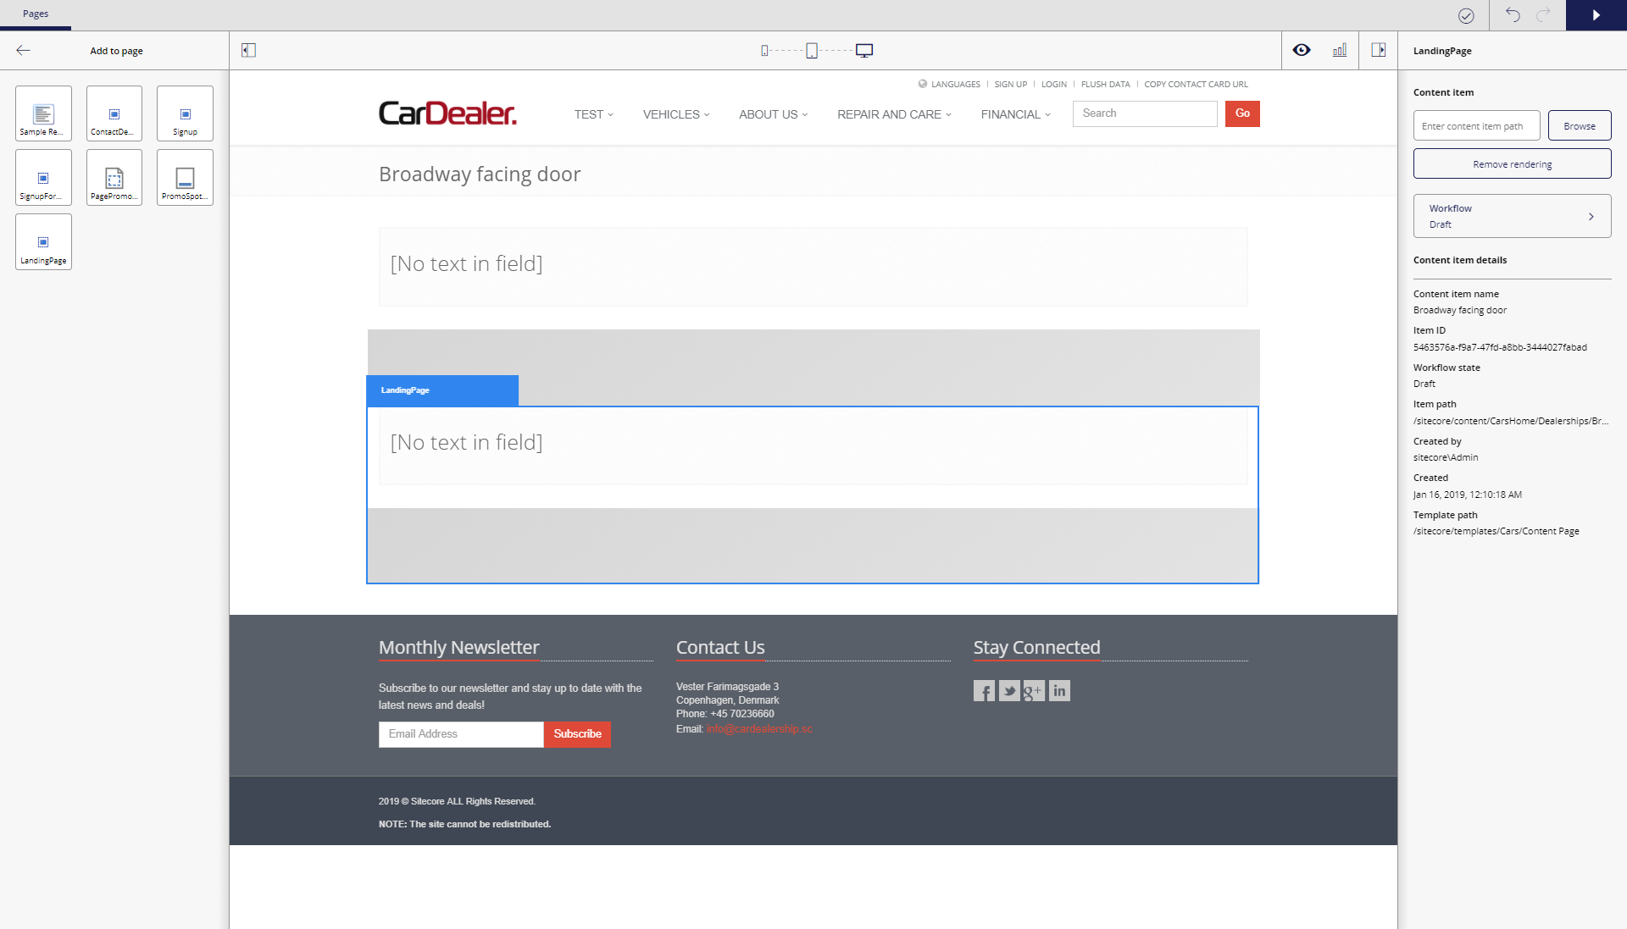Focus the content item path field

click(x=1476, y=126)
